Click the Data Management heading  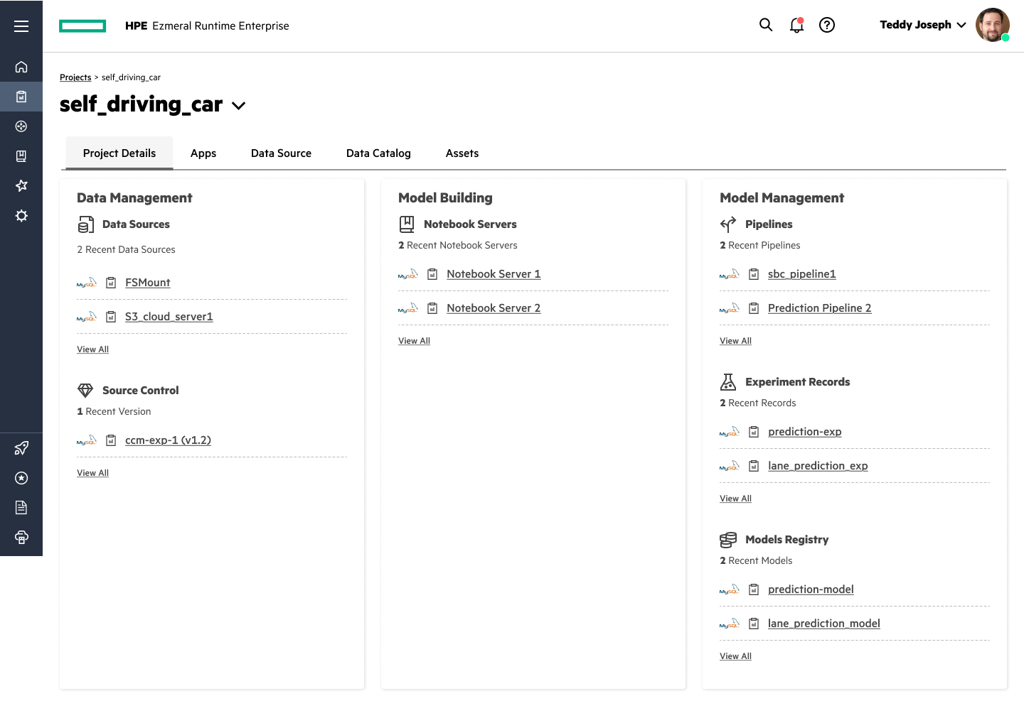pyautogui.click(x=134, y=198)
